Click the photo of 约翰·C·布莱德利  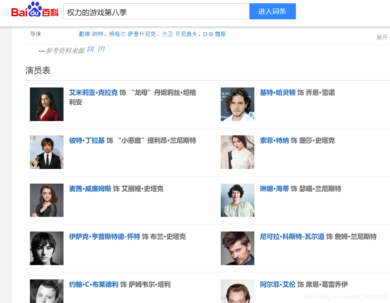47,291
